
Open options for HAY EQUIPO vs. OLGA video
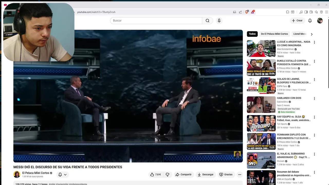(x=314, y=117)
